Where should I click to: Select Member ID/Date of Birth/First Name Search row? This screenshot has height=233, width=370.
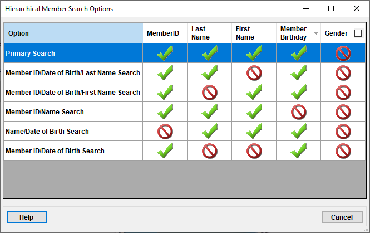tap(184, 92)
